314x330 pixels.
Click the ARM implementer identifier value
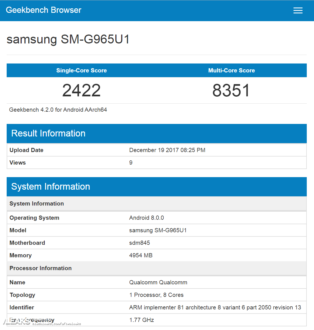(x=215, y=307)
